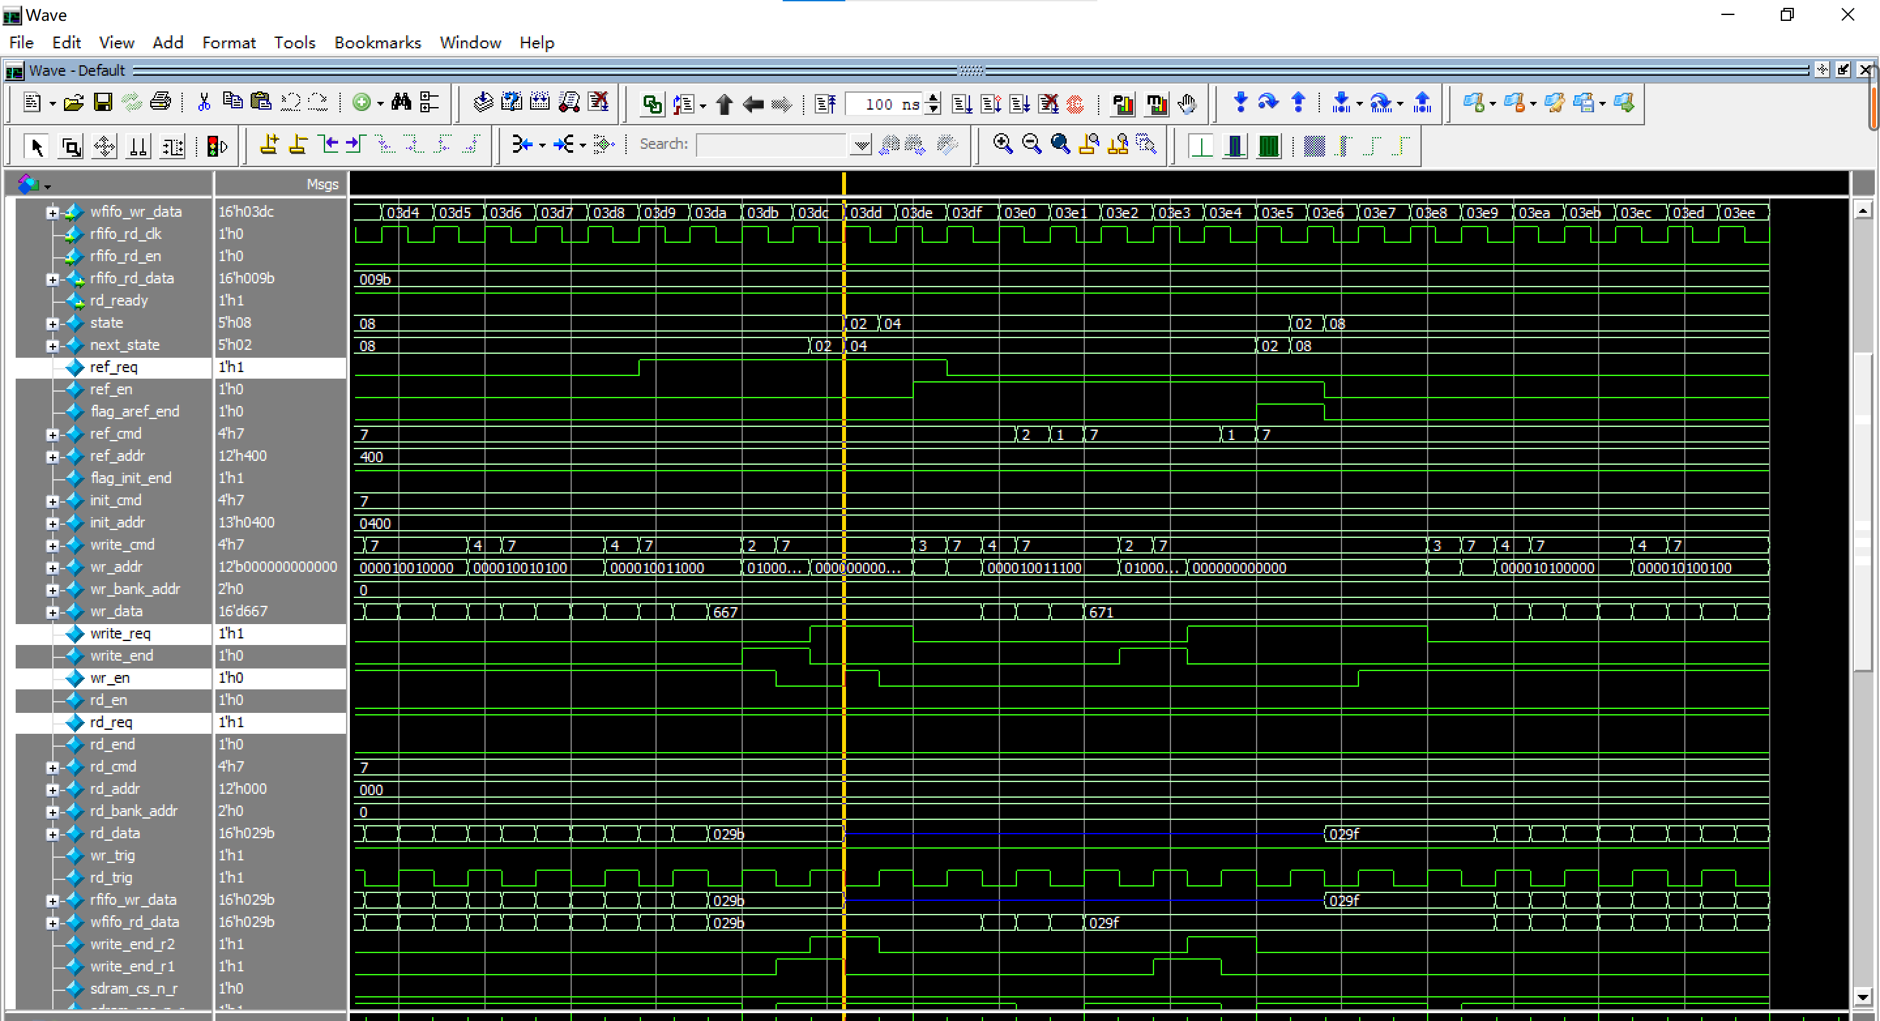Image resolution: width=1880 pixels, height=1021 pixels.
Task: Enable Pan Mode four-arrow tool
Action: (x=104, y=147)
